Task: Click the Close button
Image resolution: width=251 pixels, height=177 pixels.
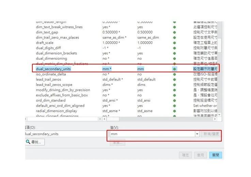Action: click(x=216, y=155)
